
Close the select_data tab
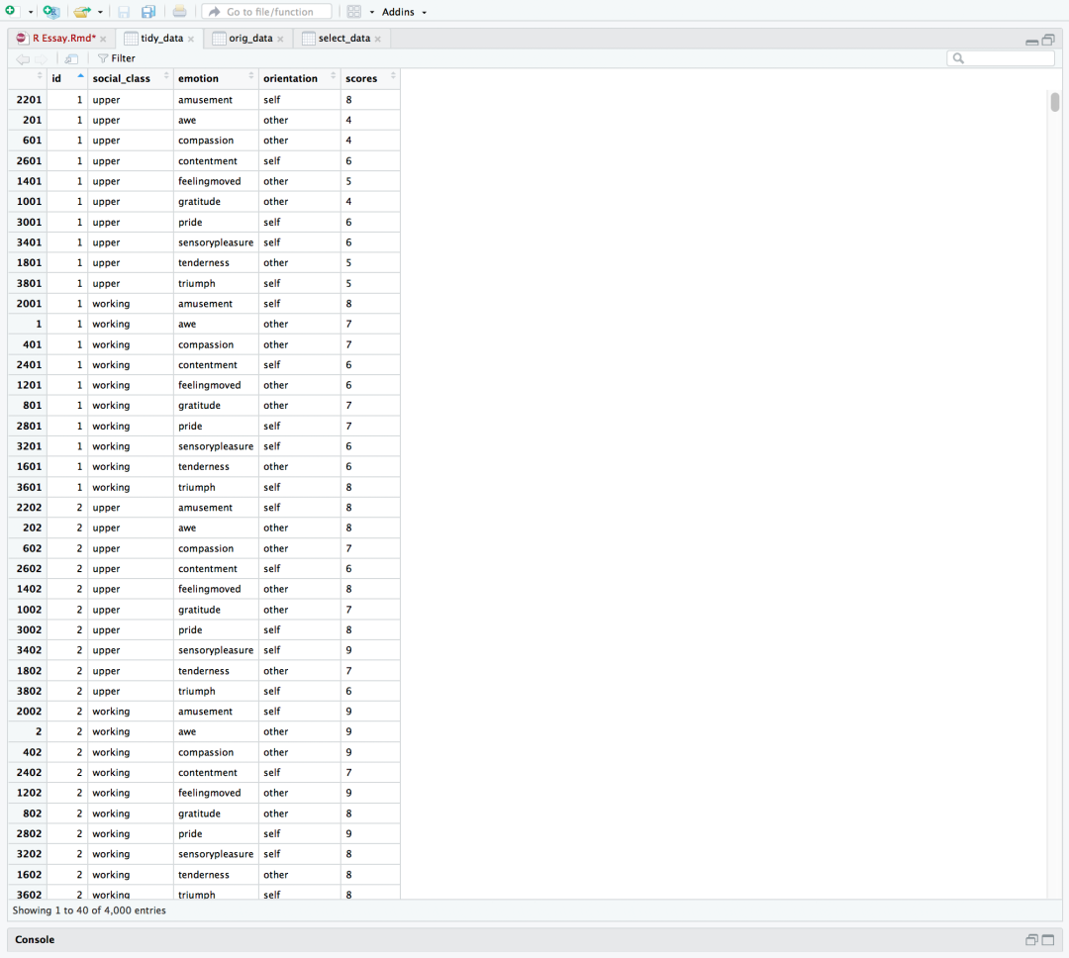tap(378, 39)
